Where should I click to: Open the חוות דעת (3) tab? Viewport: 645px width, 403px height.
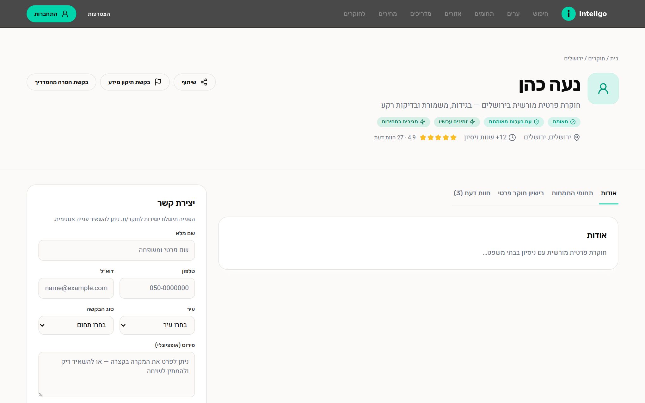(472, 193)
